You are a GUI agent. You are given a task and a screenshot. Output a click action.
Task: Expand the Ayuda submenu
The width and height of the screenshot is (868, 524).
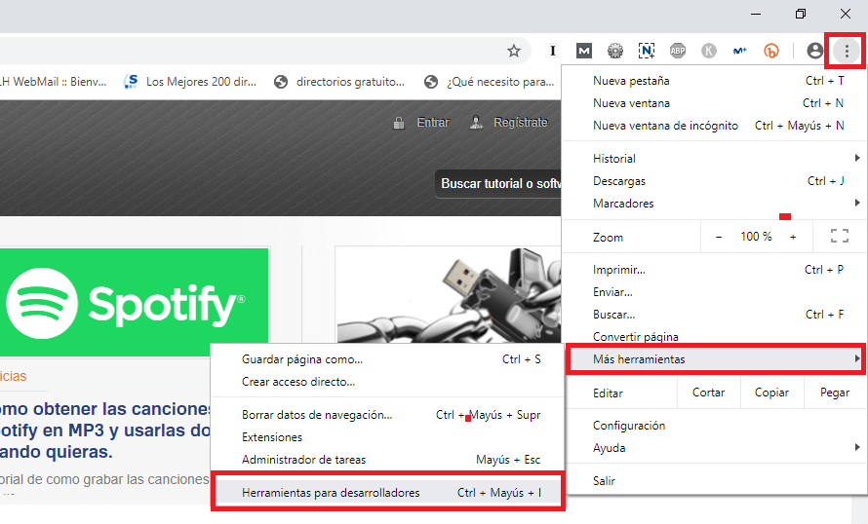point(715,448)
